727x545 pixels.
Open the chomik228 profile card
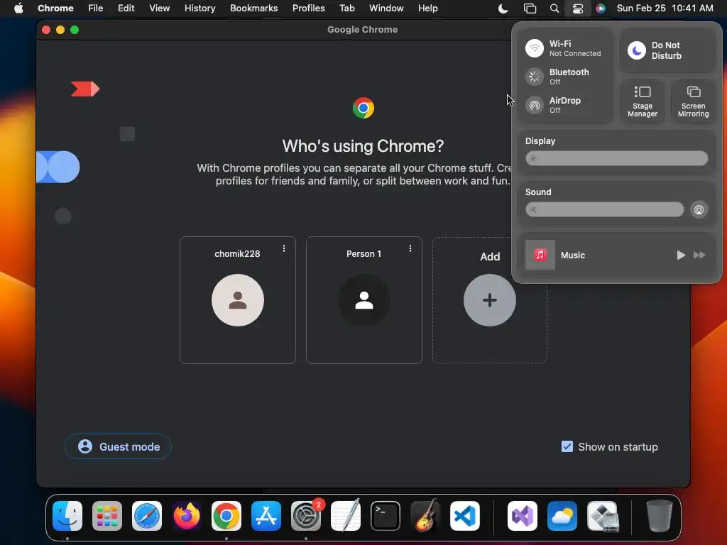[x=237, y=300]
